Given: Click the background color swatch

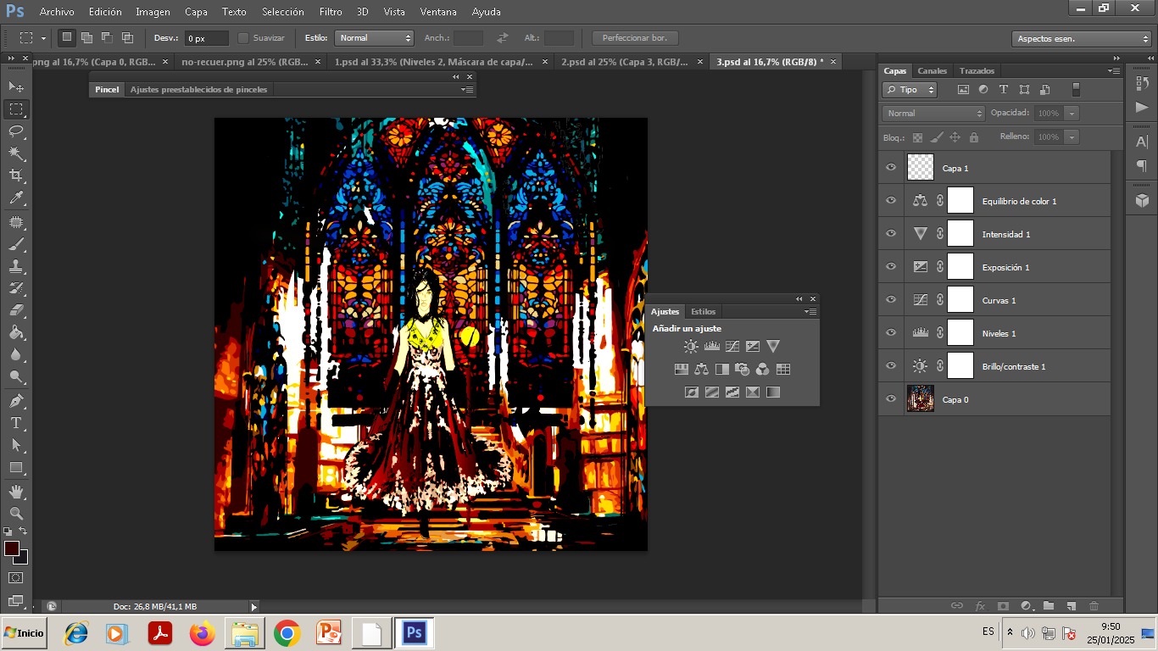Looking at the screenshot, I should [x=23, y=559].
